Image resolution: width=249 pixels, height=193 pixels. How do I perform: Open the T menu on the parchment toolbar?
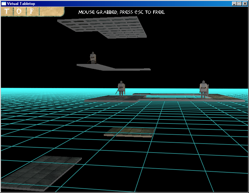(x=7, y=11)
